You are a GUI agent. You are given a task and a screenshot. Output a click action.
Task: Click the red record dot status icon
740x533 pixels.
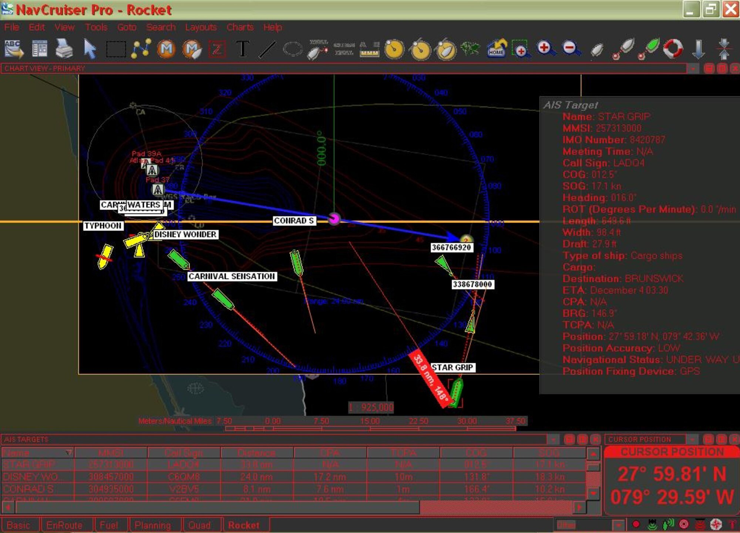[x=636, y=524]
